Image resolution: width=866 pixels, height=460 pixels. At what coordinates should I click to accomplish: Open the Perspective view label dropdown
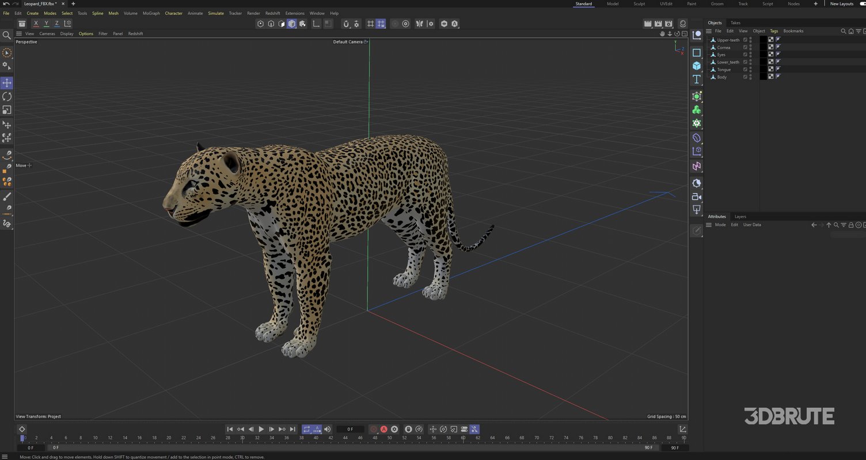(26, 41)
